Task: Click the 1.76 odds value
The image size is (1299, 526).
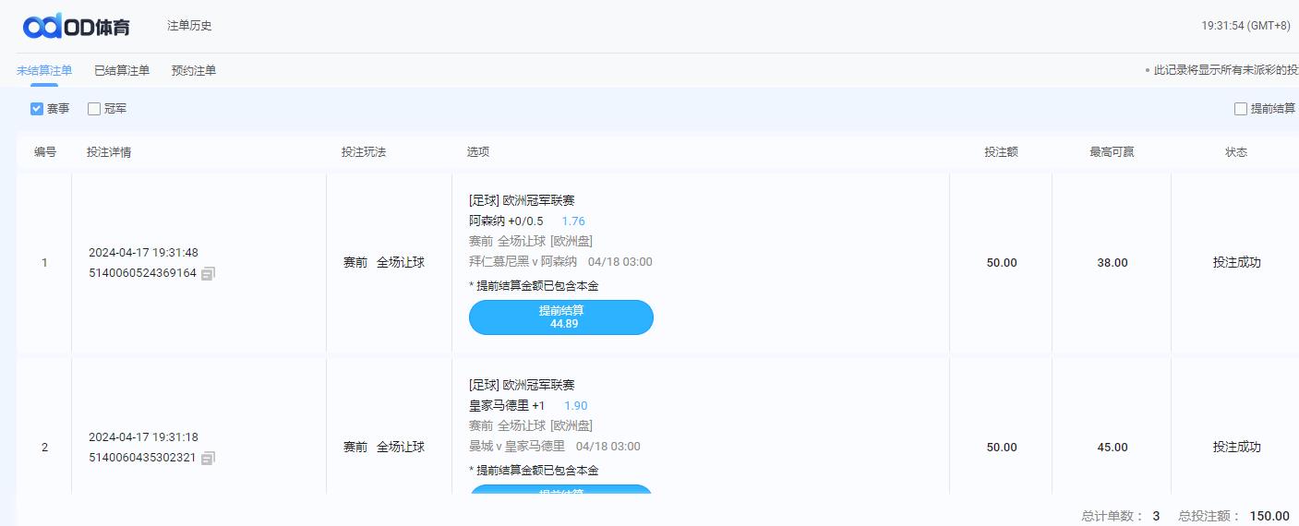Action: pos(573,221)
